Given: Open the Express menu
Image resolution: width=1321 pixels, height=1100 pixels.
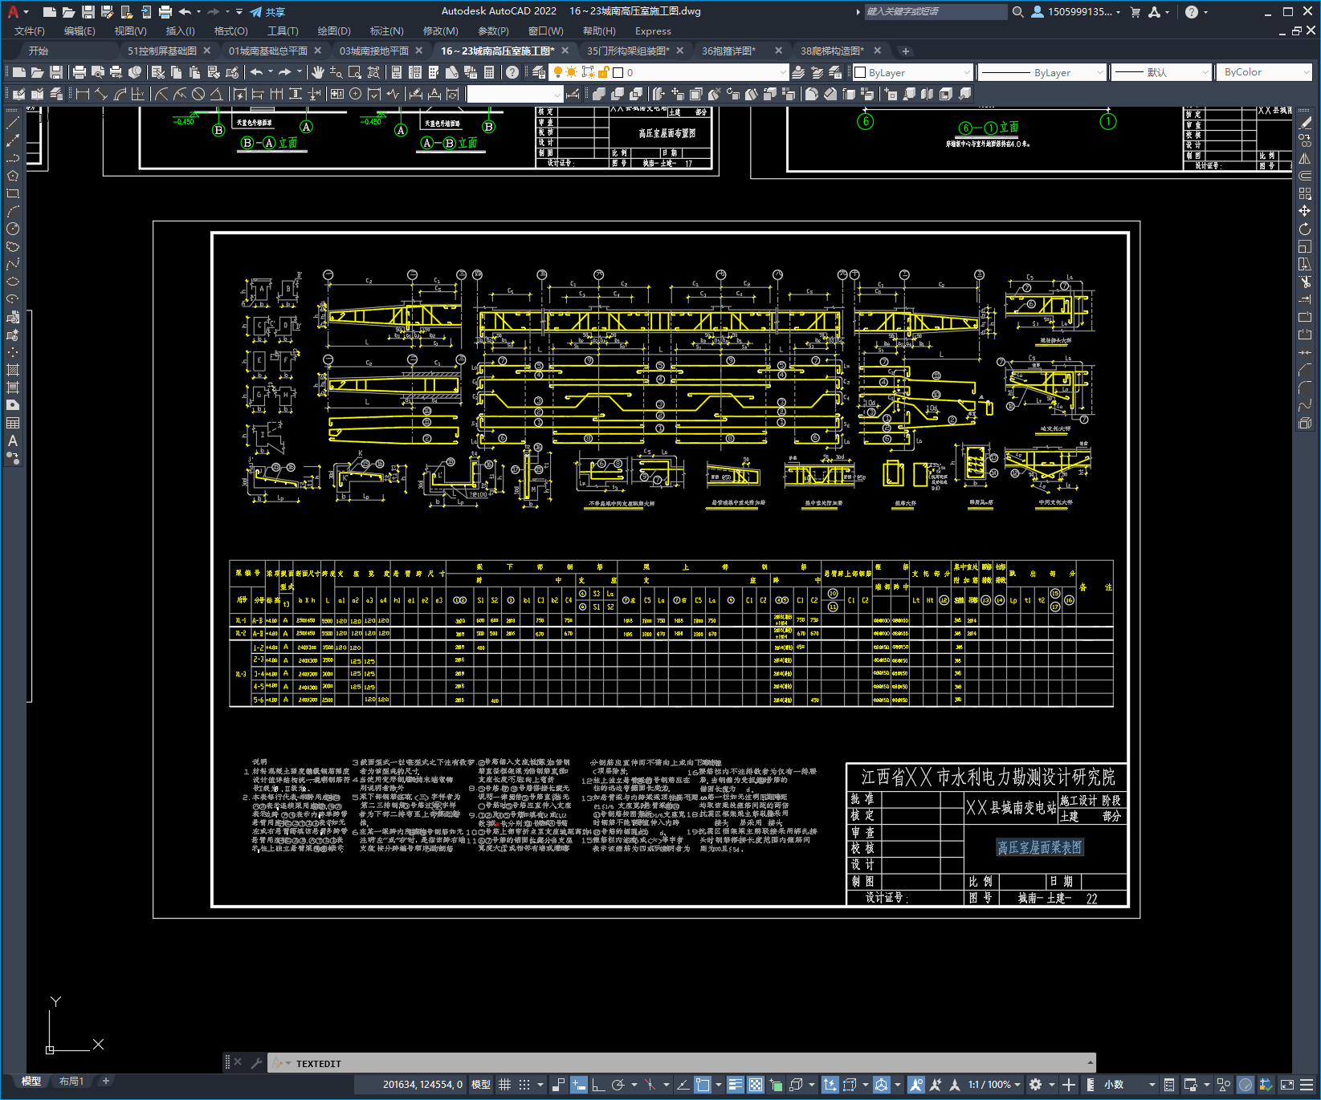Looking at the screenshot, I should pos(653,31).
